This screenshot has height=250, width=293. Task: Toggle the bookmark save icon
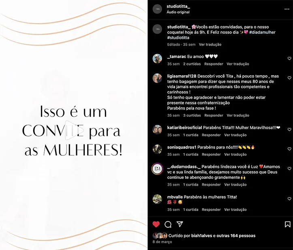pos(287,224)
